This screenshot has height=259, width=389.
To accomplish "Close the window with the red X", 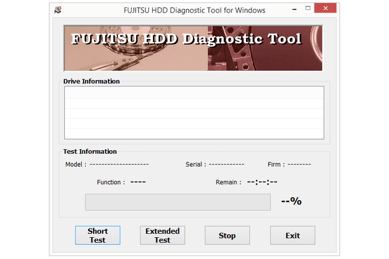I will 326,8.
